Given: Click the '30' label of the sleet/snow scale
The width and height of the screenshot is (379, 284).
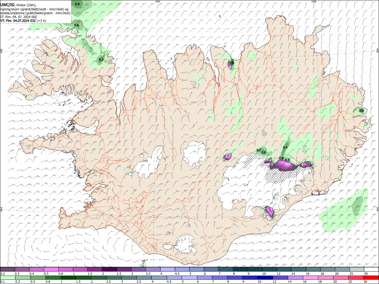Looking at the screenshot, I should [x=366, y=274].
